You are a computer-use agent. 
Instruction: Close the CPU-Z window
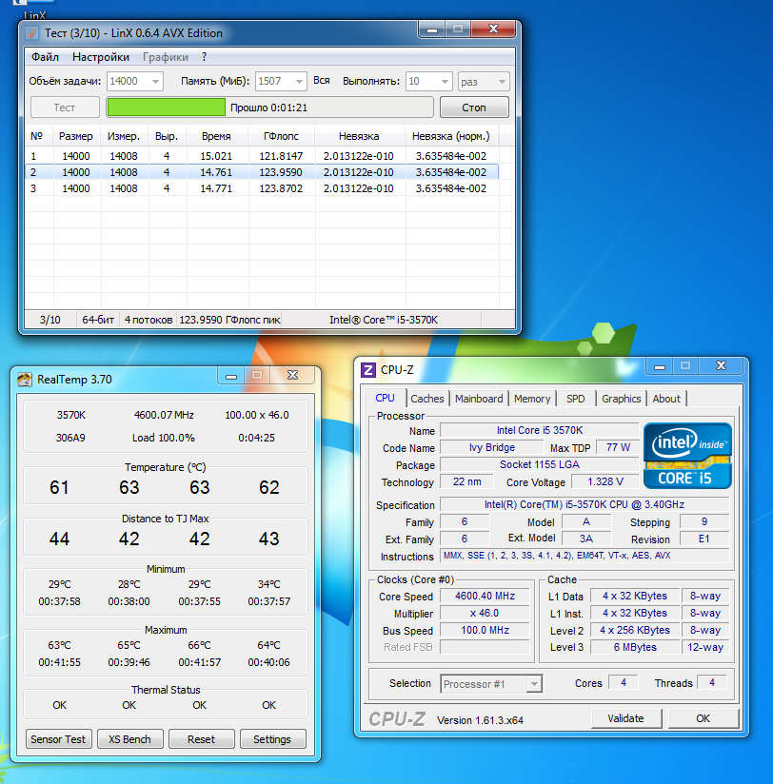[x=721, y=366]
